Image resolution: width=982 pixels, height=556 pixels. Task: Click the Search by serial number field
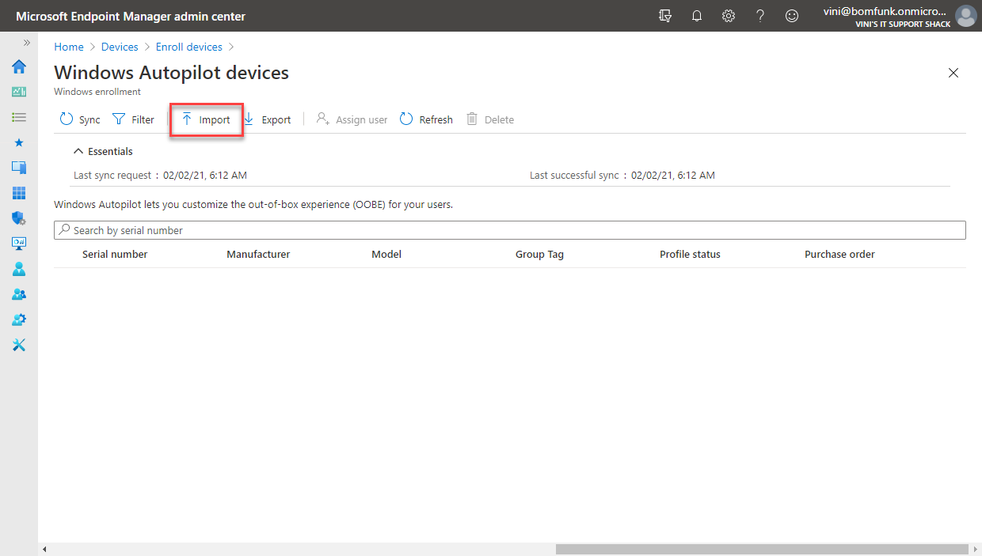click(510, 230)
